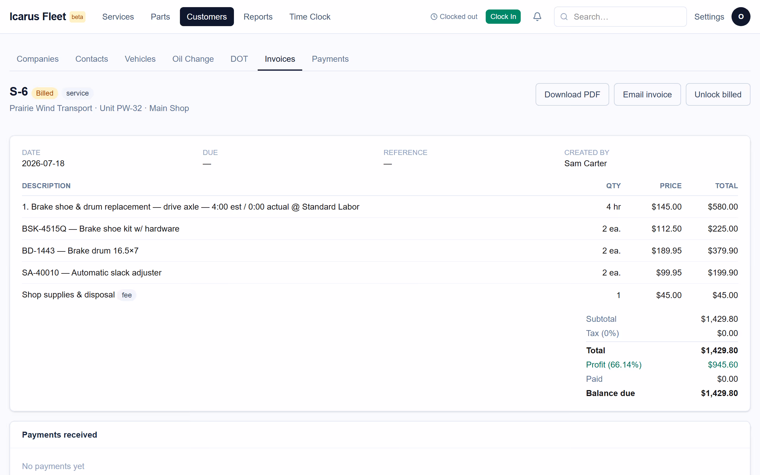Click the Tax (0%) row label
The width and height of the screenshot is (760, 475).
coord(602,333)
